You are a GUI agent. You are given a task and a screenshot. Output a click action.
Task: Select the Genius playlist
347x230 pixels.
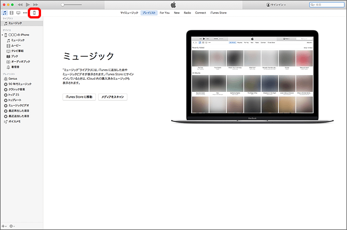22,79
